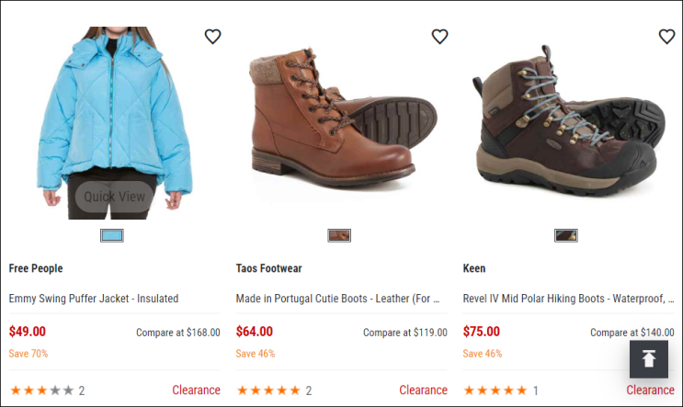Favorite the Free People puffer jacket heart
The height and width of the screenshot is (407, 683).
[x=212, y=37]
